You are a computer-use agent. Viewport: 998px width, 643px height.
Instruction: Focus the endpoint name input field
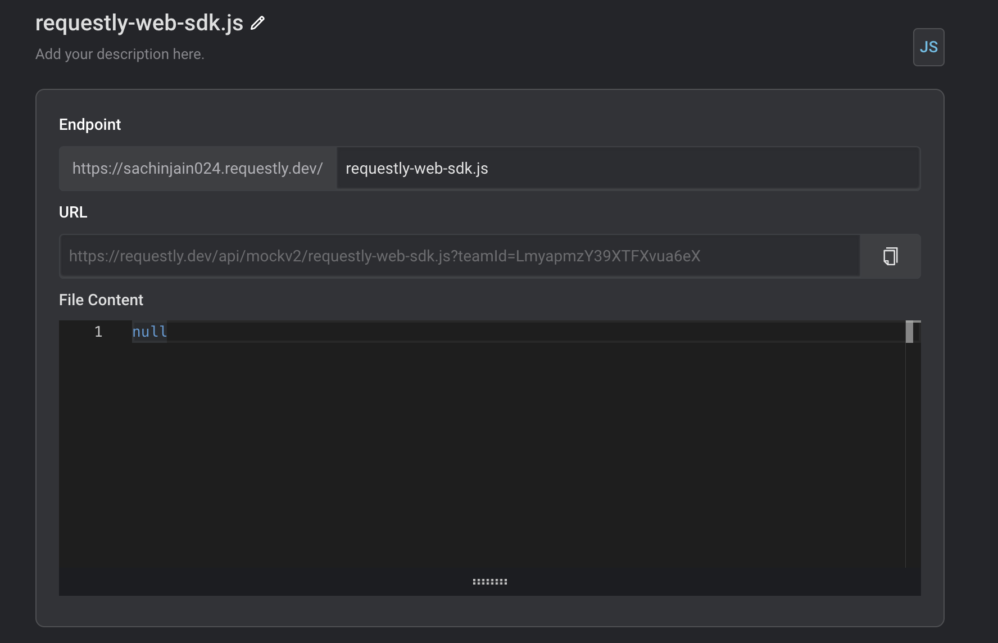coord(562,168)
